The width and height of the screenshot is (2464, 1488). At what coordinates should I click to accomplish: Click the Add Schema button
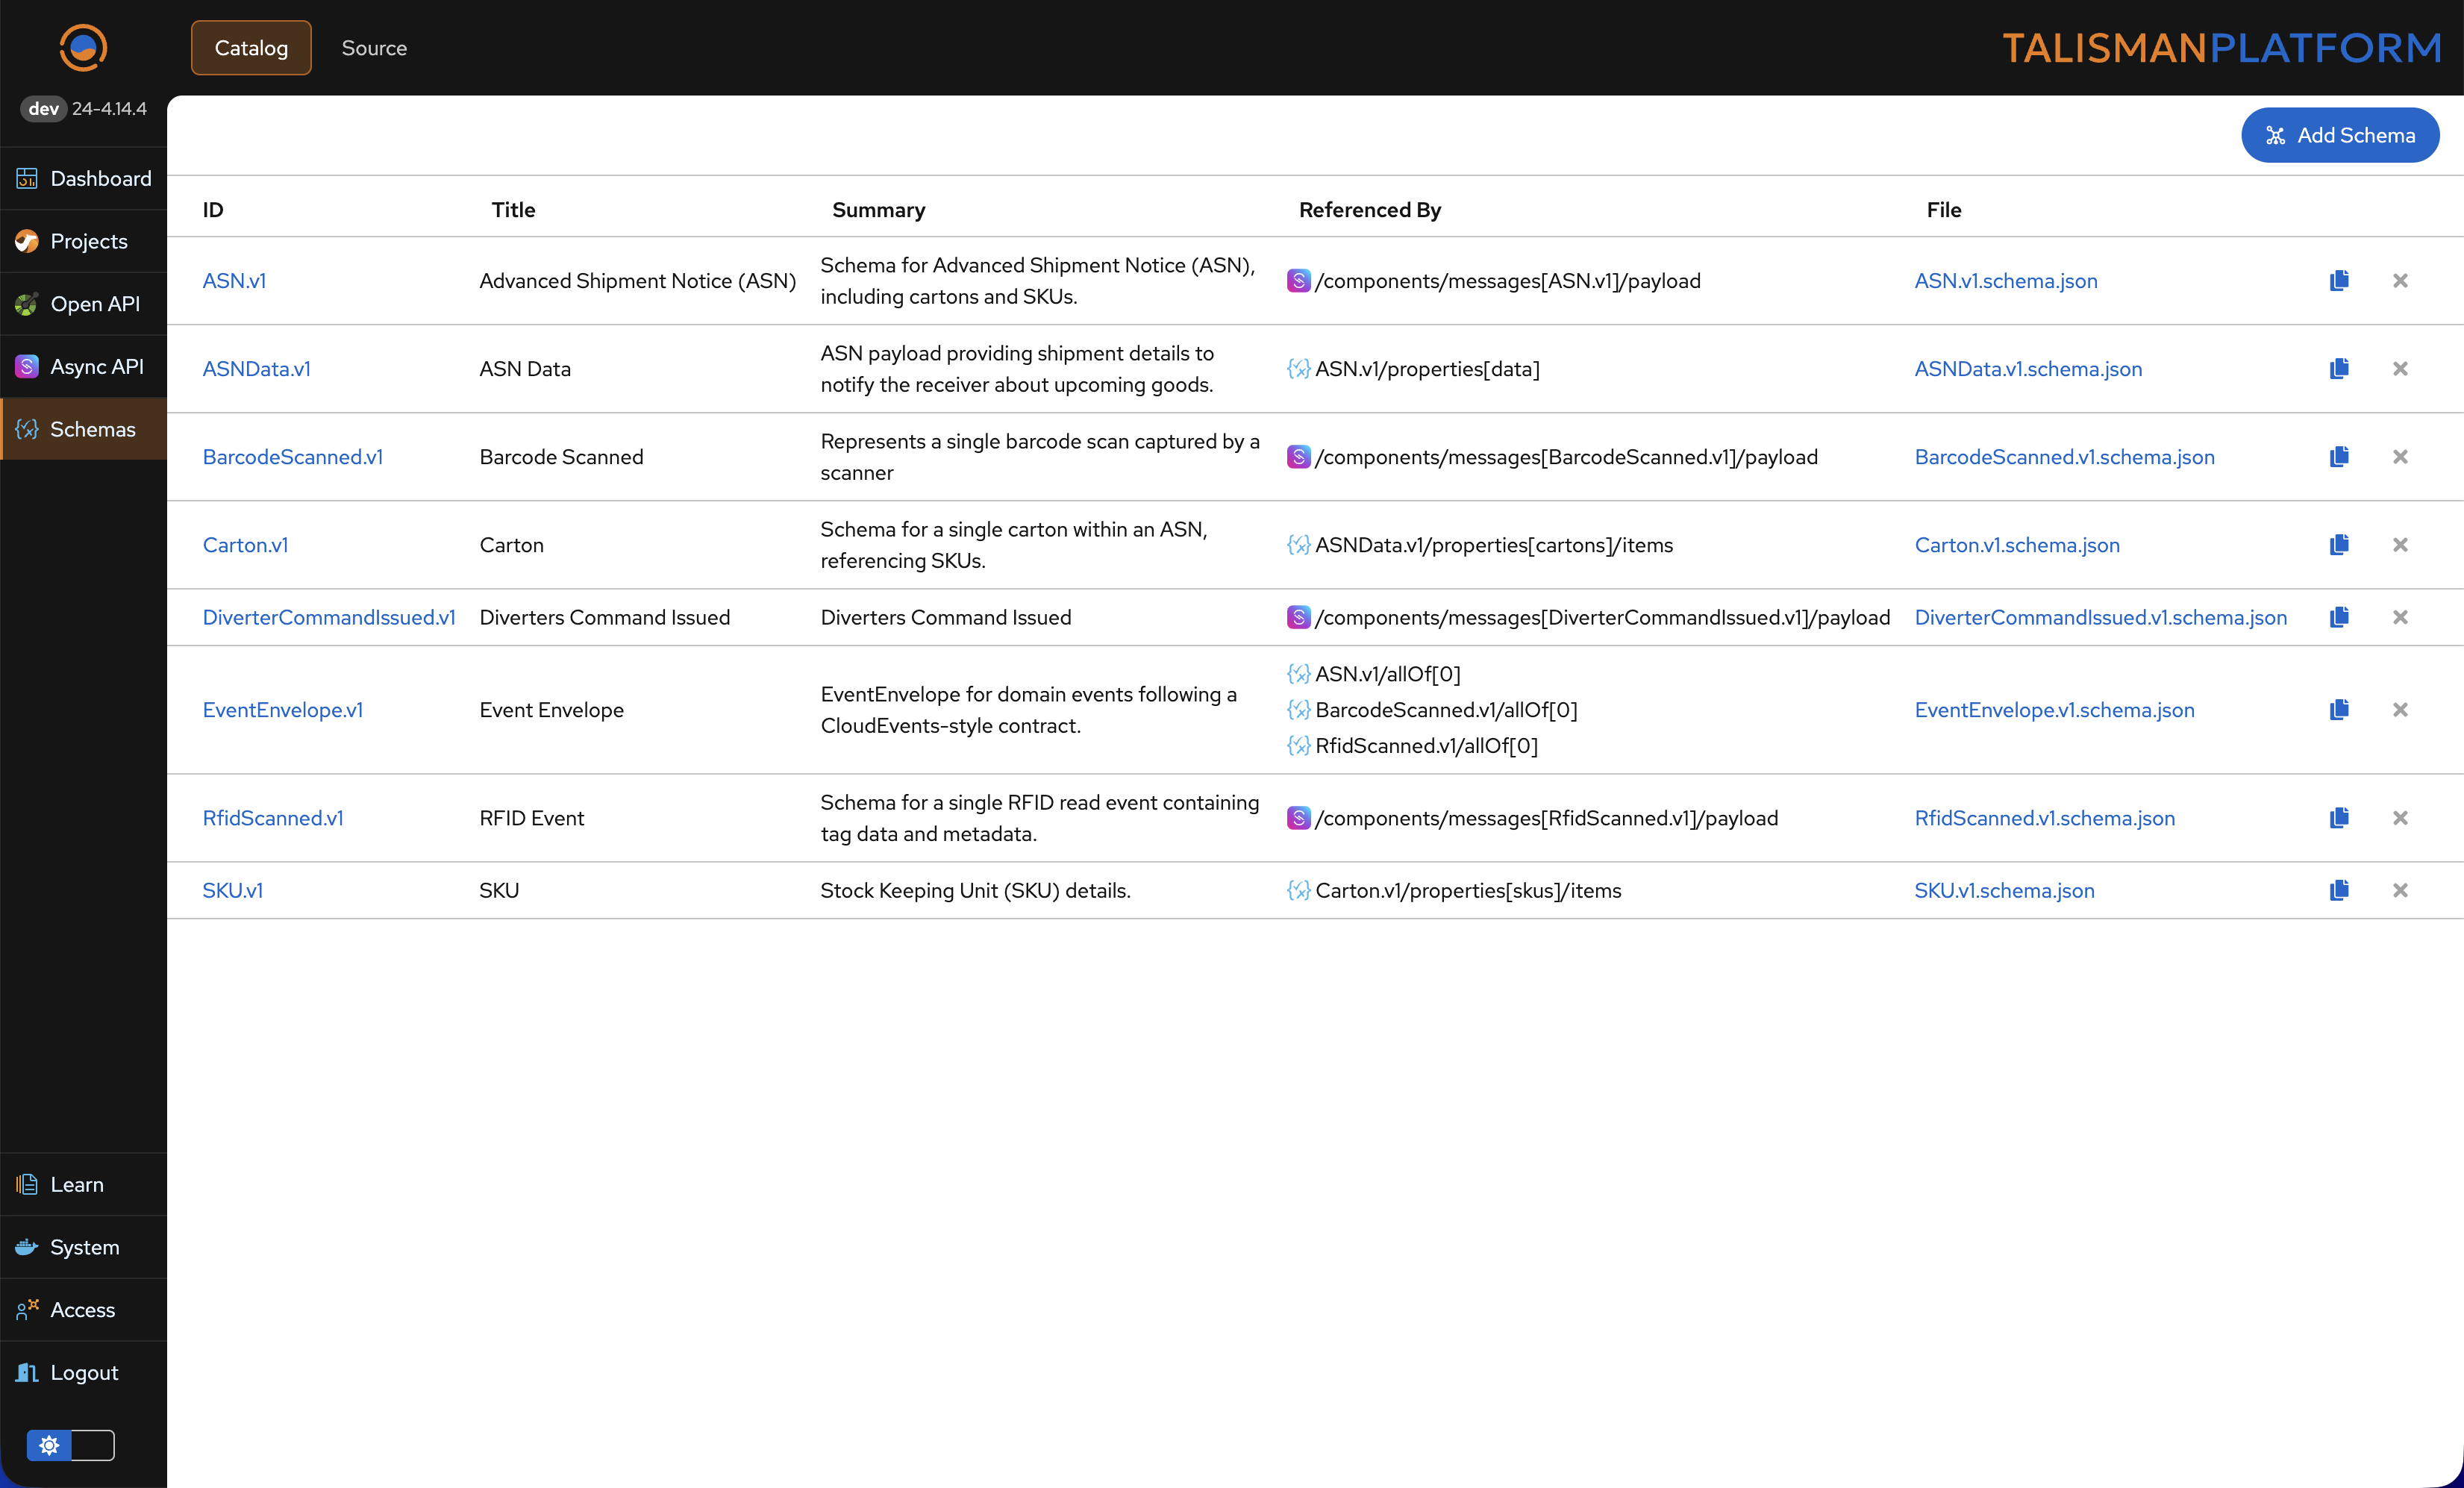2339,135
